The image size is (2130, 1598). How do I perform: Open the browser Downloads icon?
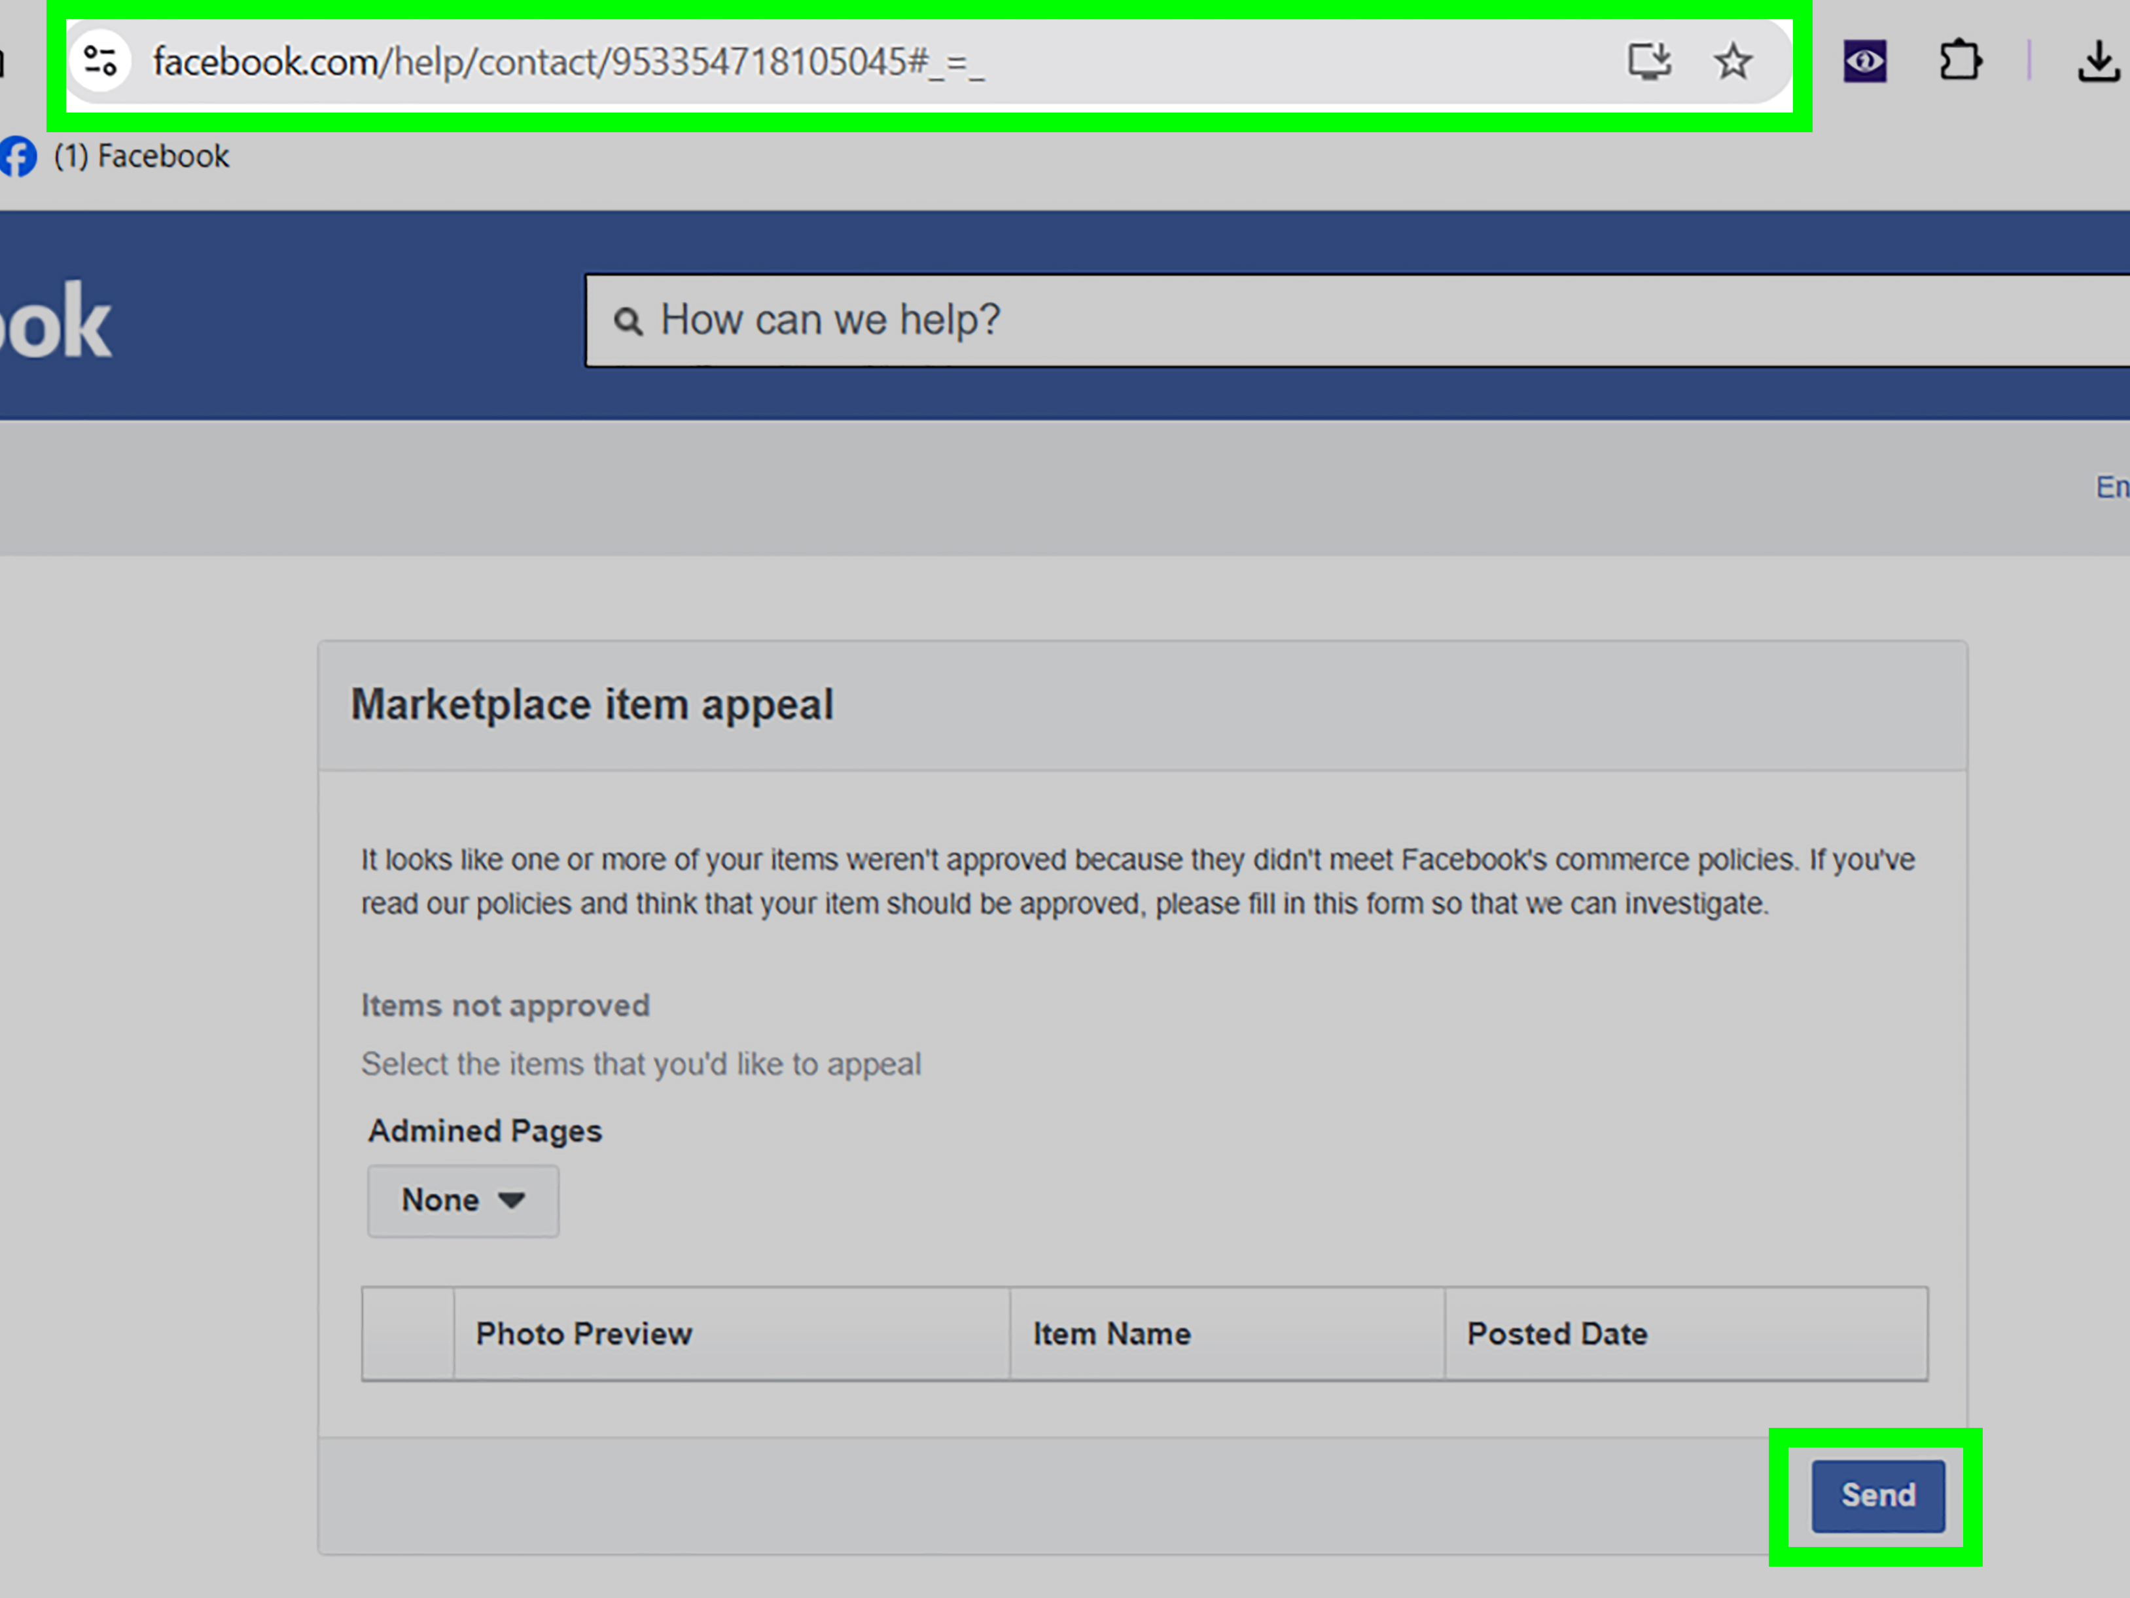click(2098, 62)
